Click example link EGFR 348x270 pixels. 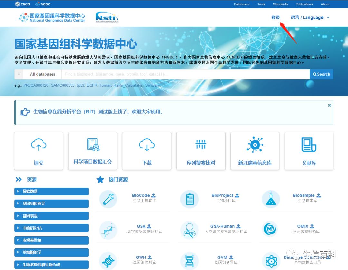[92, 85]
